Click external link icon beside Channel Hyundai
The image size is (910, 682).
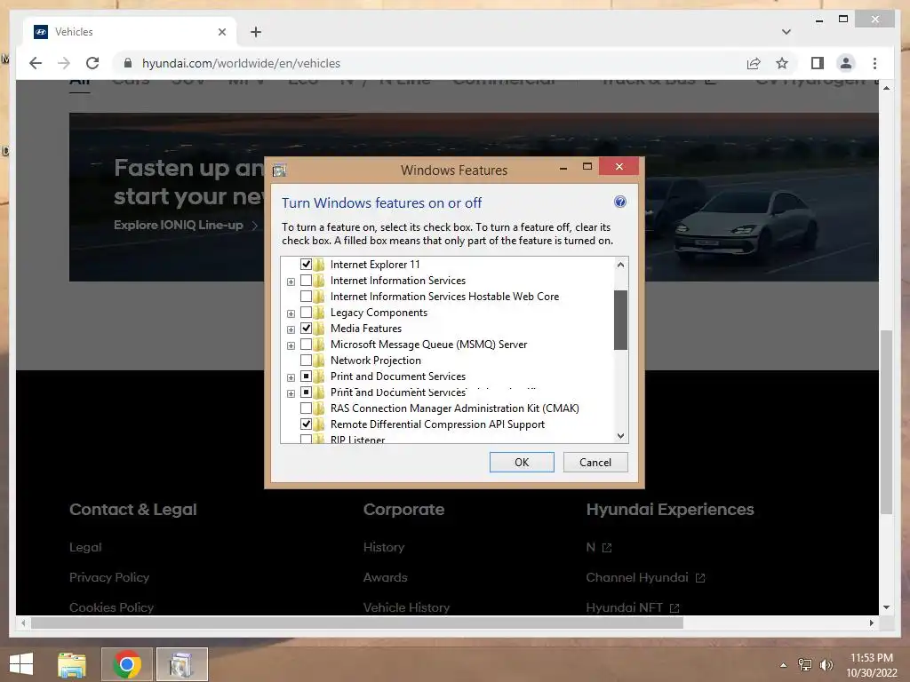[700, 578]
